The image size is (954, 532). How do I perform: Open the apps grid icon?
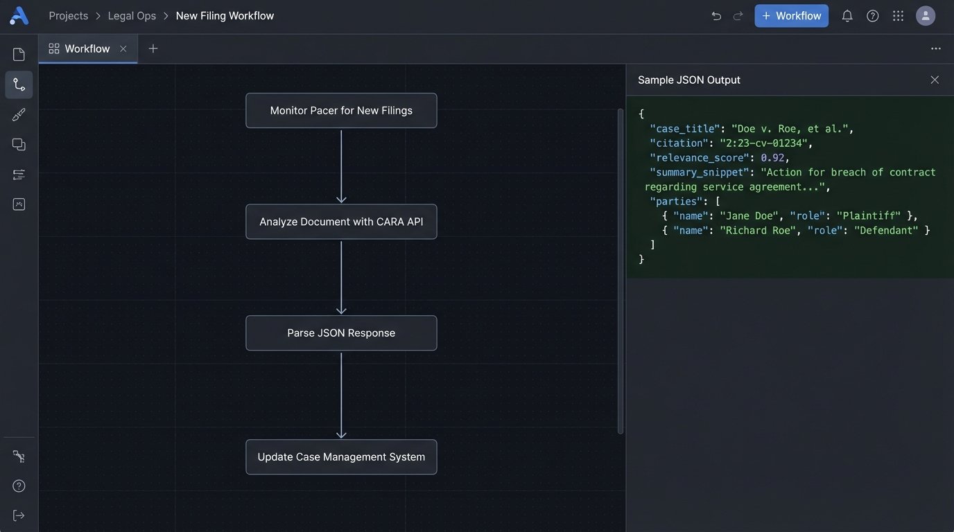[x=898, y=16]
